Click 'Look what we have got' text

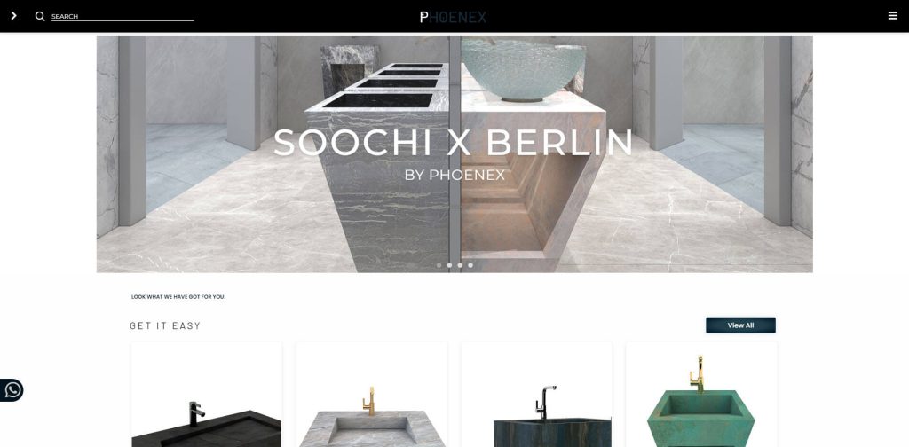[x=178, y=297]
